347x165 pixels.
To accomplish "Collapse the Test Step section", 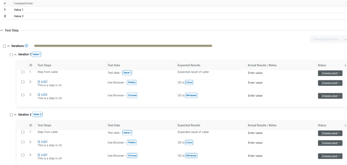I will click(2, 31).
